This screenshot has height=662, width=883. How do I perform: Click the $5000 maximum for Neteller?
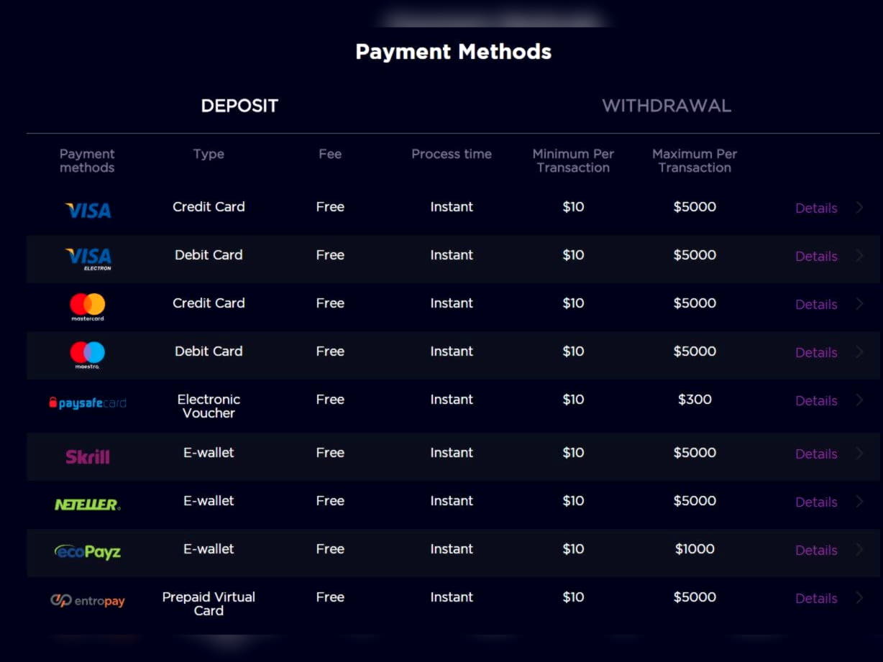tap(695, 501)
